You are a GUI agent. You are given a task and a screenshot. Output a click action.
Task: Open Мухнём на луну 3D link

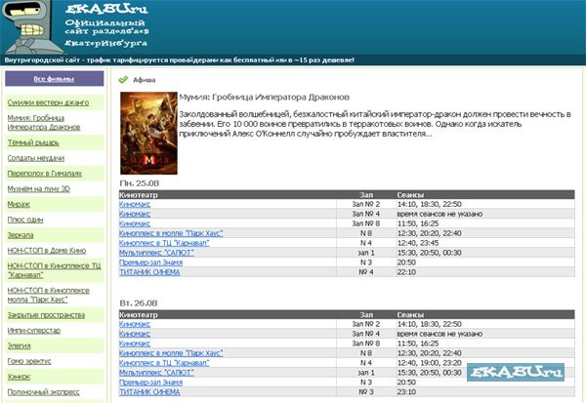[x=38, y=188]
